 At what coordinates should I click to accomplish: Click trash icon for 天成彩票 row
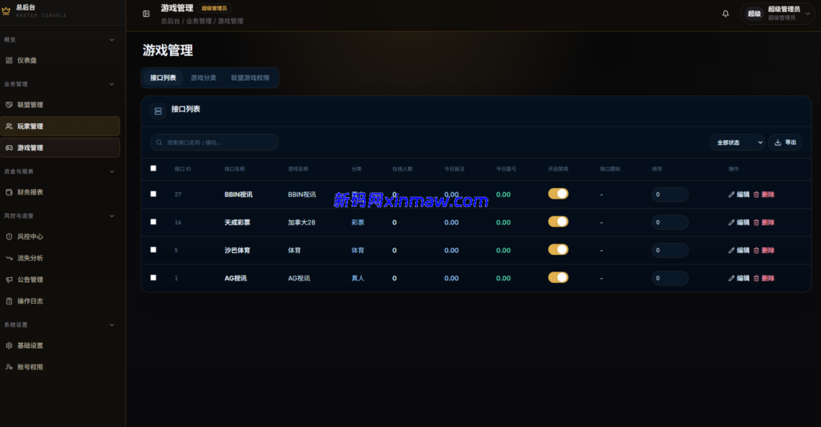click(756, 223)
